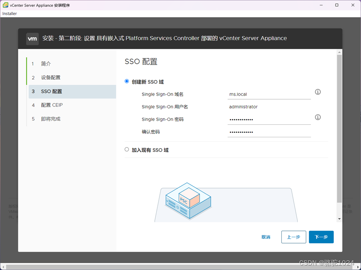Go to step 5 即将完成
The height and width of the screenshot is (270, 361).
click(x=72, y=119)
